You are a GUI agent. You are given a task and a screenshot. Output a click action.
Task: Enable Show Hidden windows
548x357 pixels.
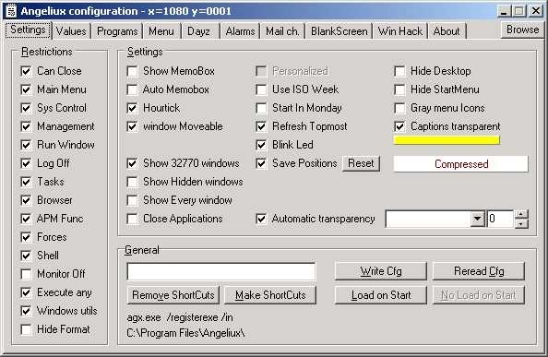tap(132, 182)
